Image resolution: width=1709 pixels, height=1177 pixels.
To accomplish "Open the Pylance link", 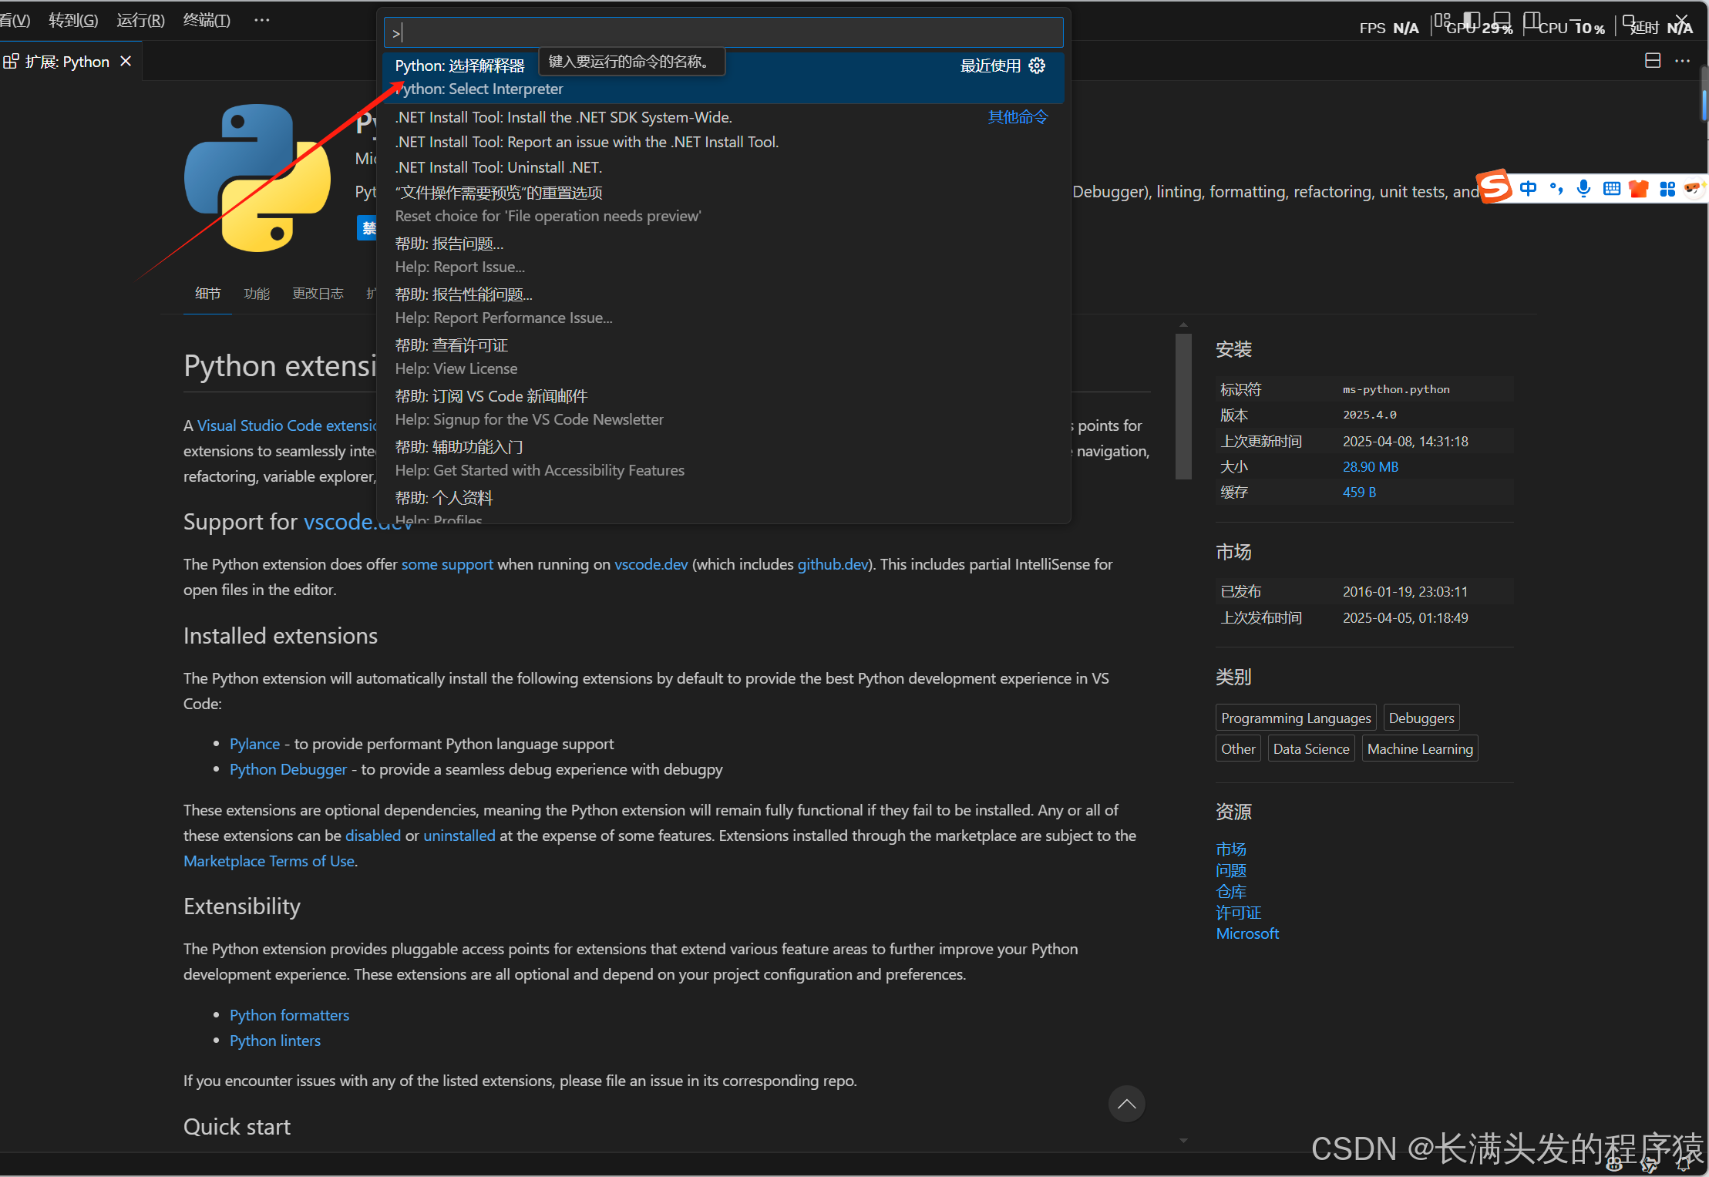I will [x=254, y=744].
